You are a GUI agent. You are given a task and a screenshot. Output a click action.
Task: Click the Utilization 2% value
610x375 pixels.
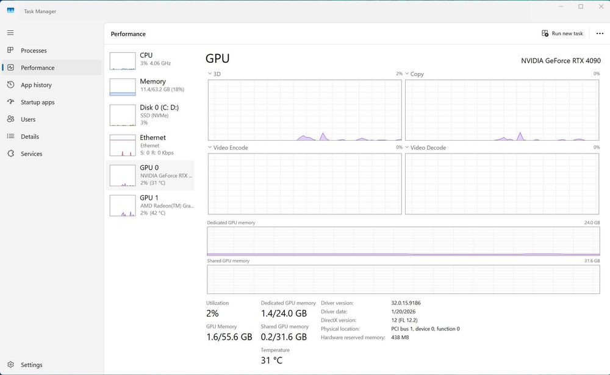pyautogui.click(x=212, y=314)
